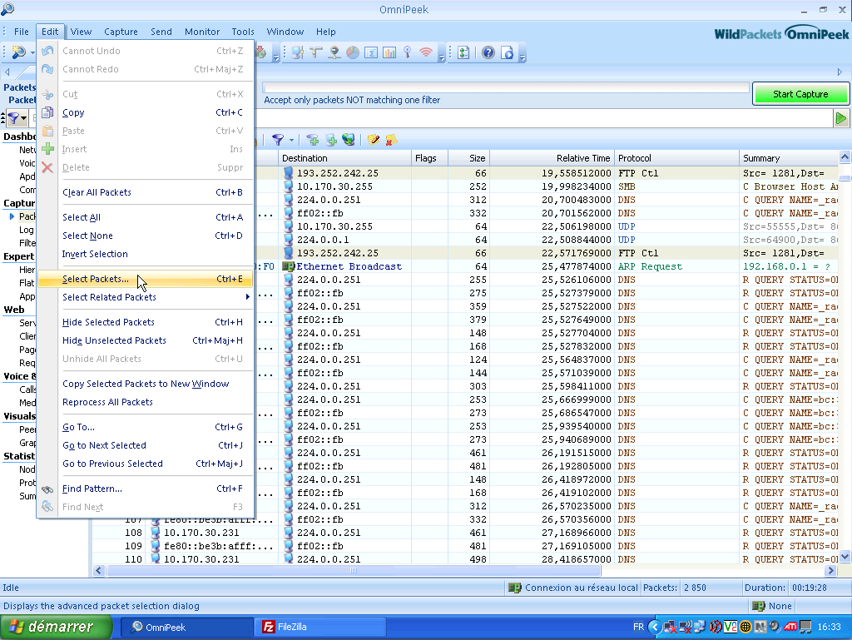The width and height of the screenshot is (852, 640).
Task: Click the tab scroll left arrow
Action: (7, 72)
